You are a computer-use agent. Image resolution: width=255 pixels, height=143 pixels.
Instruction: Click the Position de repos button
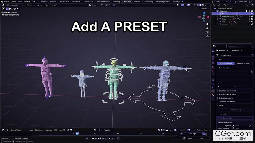pyautogui.click(x=244, y=64)
